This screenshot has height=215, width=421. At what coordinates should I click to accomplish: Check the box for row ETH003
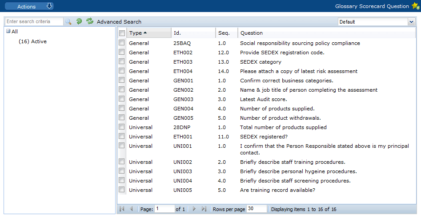pos(122,61)
